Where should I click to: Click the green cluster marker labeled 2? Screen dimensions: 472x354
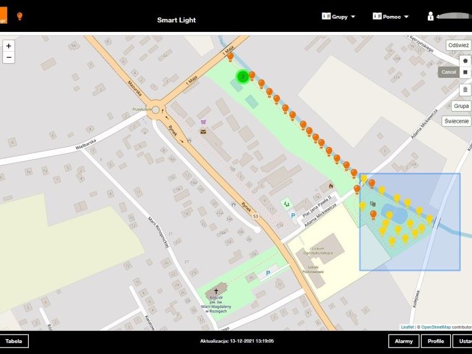click(242, 76)
